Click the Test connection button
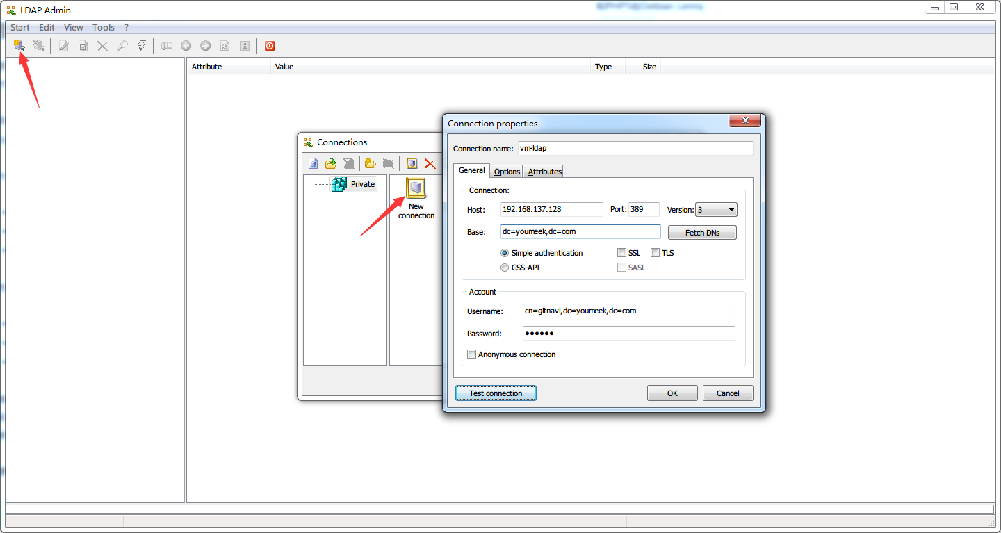The image size is (1001, 533). pos(496,393)
